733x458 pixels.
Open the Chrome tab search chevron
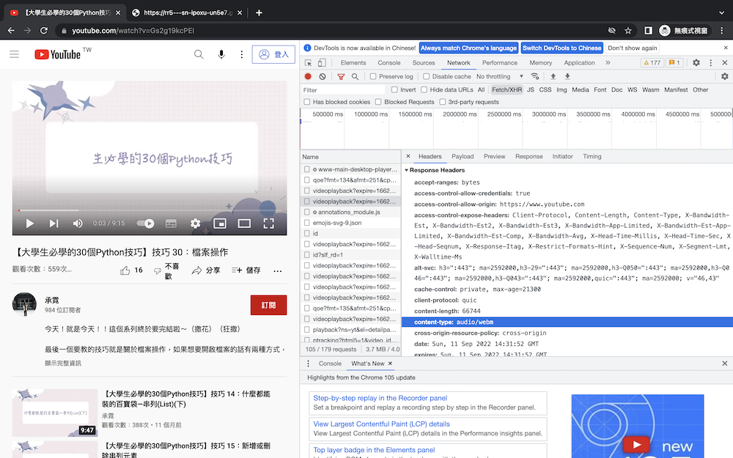tap(721, 12)
